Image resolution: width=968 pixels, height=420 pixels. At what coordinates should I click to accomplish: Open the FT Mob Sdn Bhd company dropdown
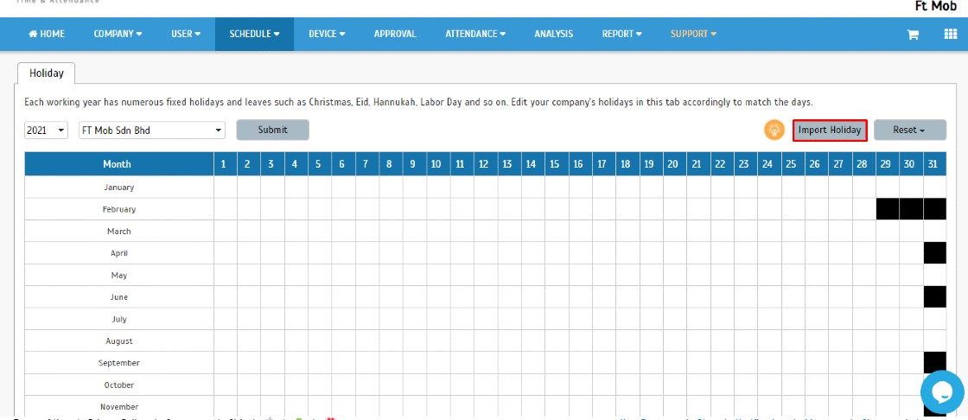[x=152, y=130]
